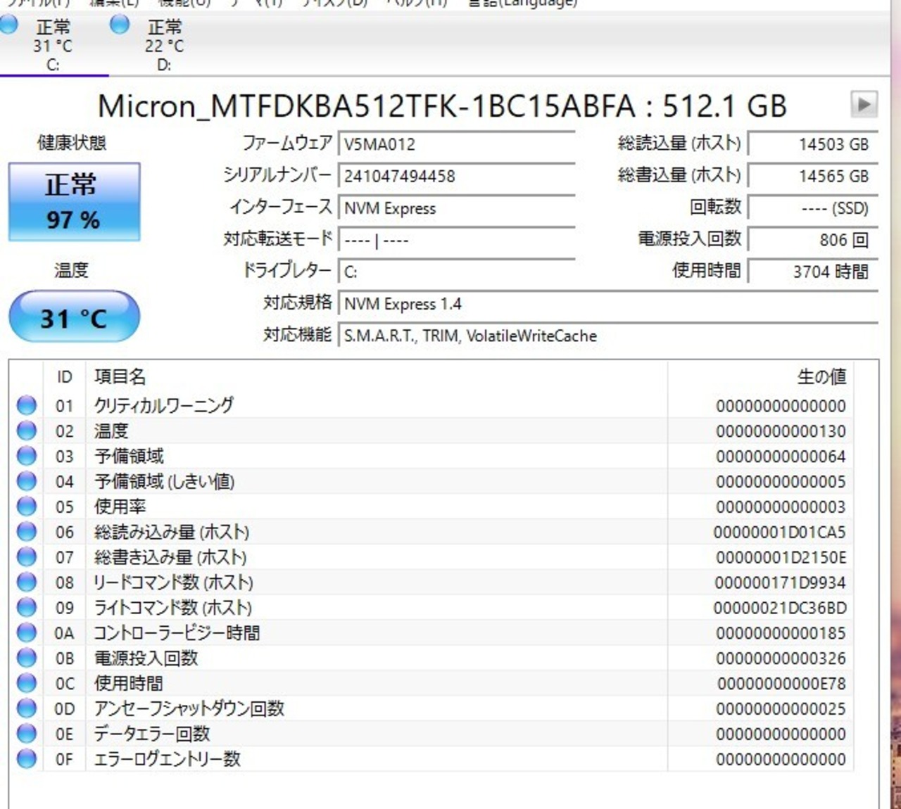This screenshot has height=809, width=901.
Task: Click the 生の値 column header
Action: point(821,377)
